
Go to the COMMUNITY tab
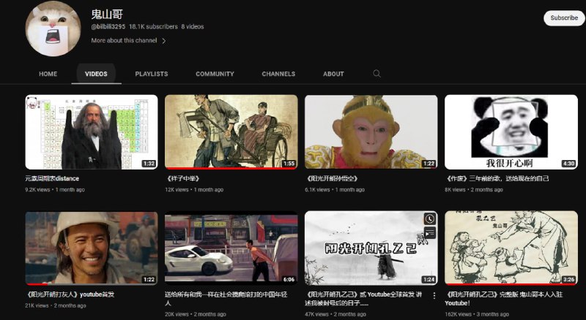point(215,74)
